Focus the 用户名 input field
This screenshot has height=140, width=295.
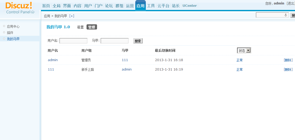73,41
